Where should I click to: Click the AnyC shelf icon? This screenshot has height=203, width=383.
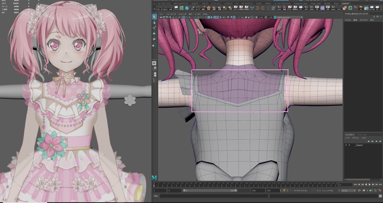pyautogui.click(x=334, y=8)
